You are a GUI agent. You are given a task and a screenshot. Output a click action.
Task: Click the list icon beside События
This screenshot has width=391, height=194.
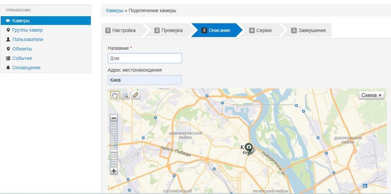pyautogui.click(x=8, y=58)
